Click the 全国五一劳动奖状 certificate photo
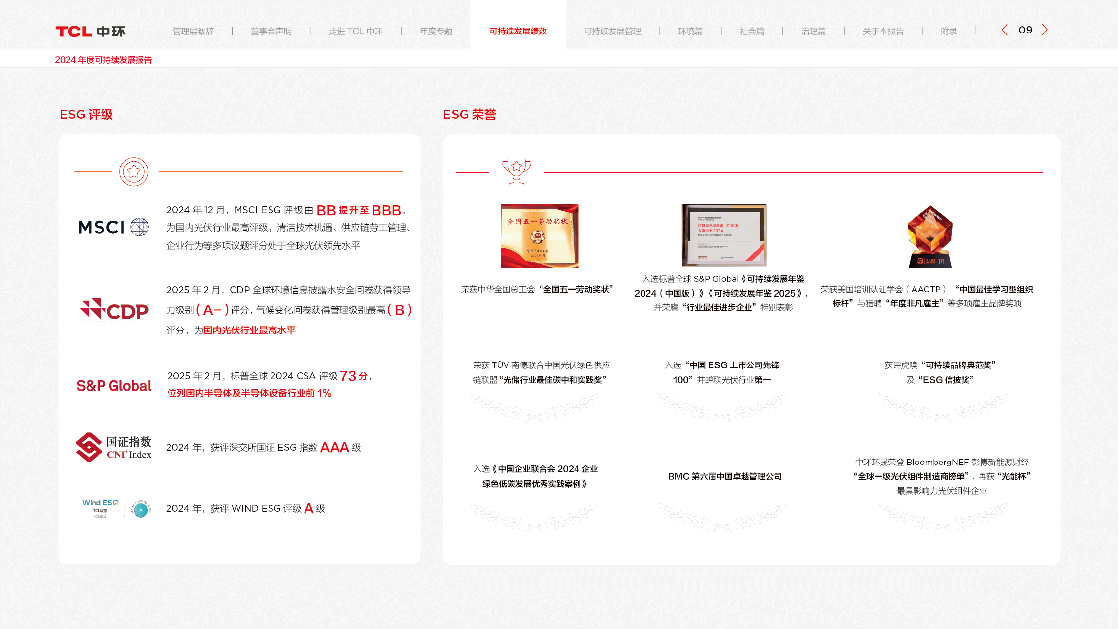 pos(540,236)
